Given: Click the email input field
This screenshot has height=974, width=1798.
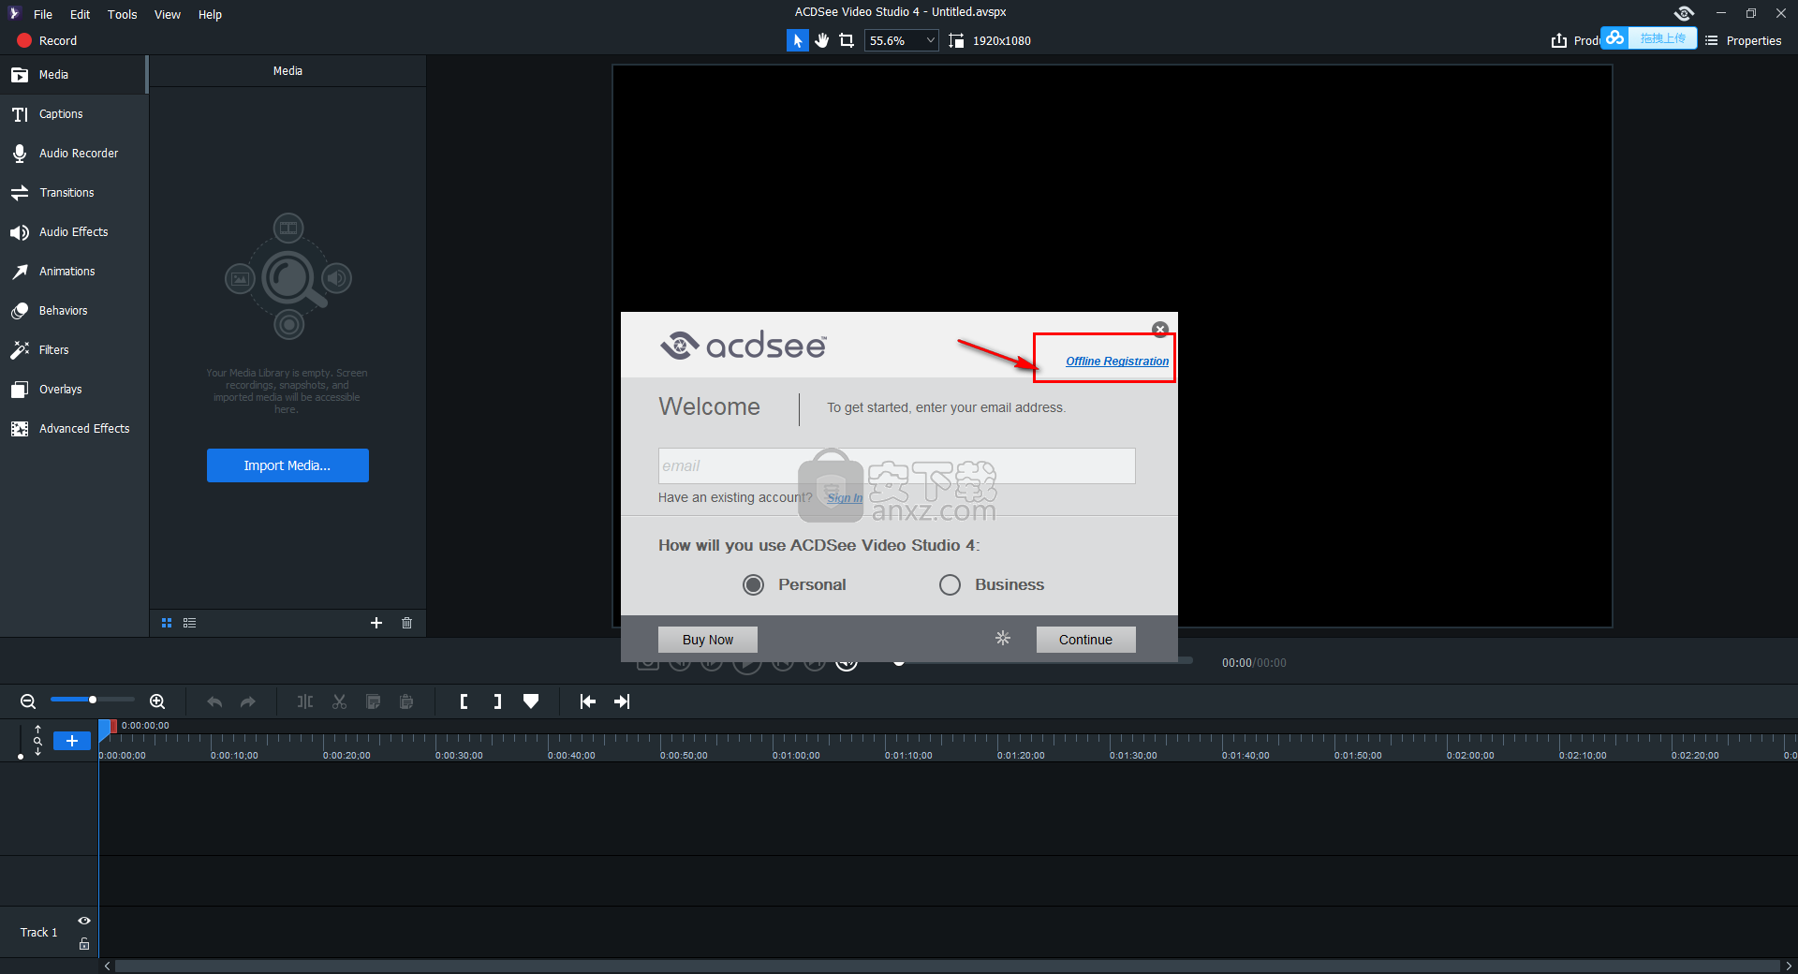Looking at the screenshot, I should (896, 465).
